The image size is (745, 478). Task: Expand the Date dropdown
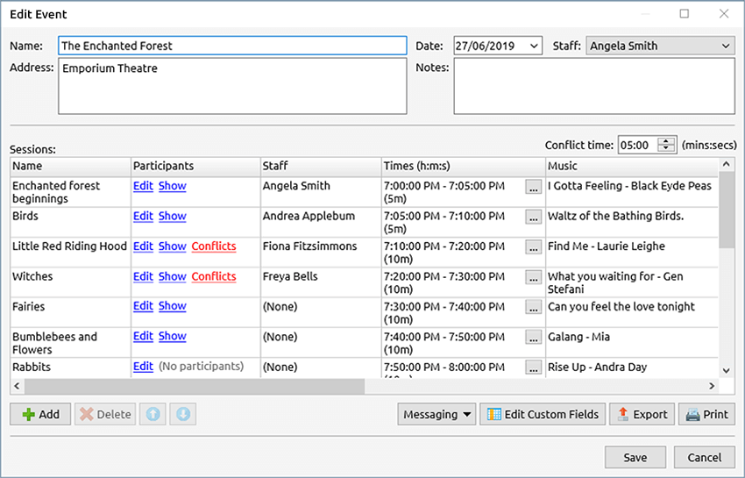(535, 46)
